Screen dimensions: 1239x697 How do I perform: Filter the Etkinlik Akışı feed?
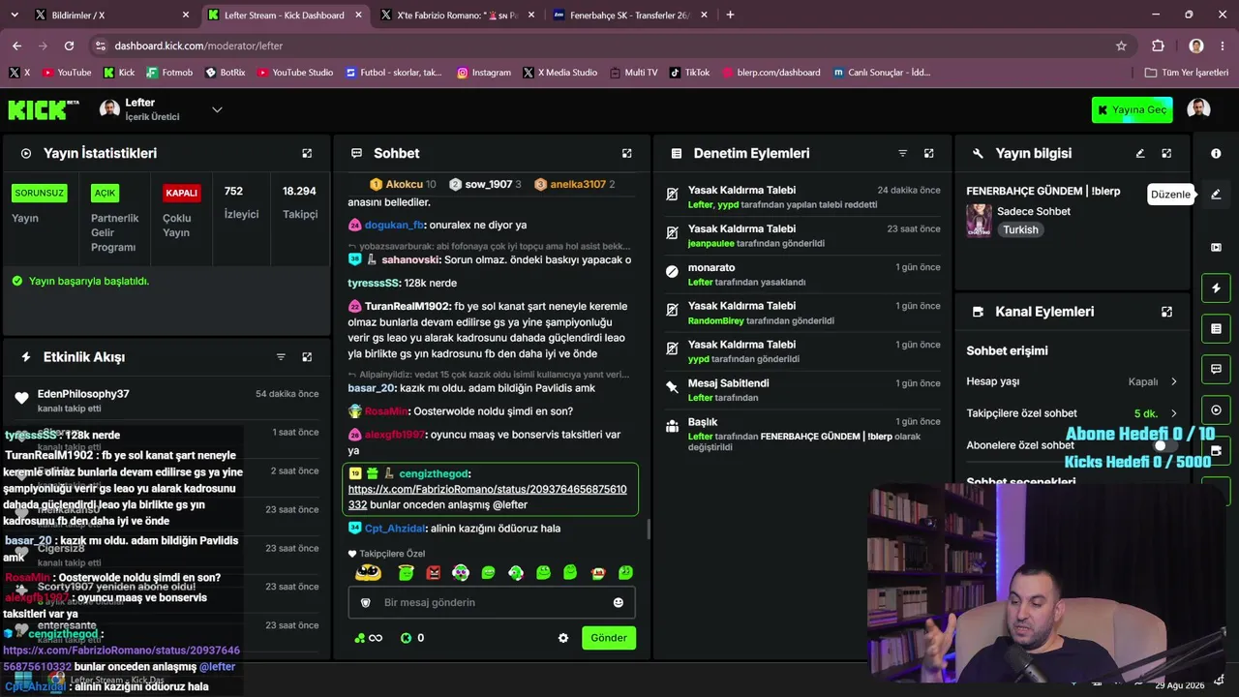(x=281, y=357)
